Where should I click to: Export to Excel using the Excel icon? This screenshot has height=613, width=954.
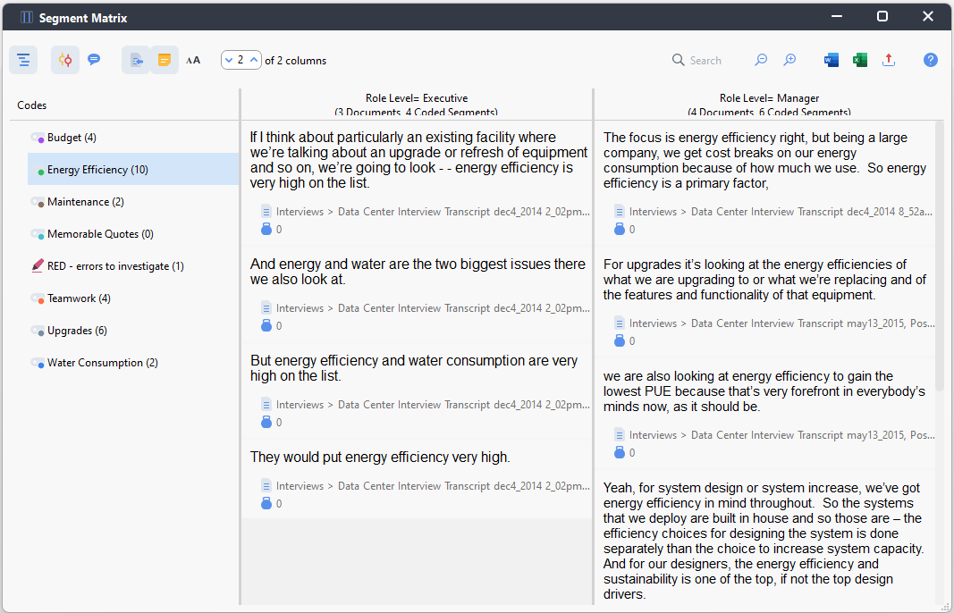coord(860,60)
